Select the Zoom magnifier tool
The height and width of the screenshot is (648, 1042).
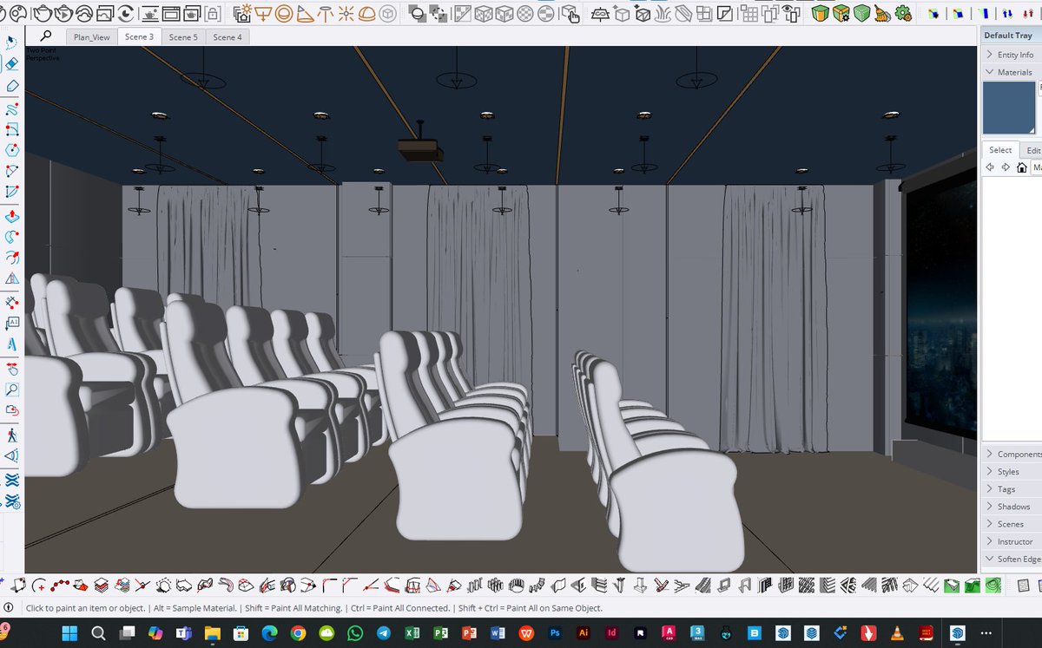click(x=12, y=389)
